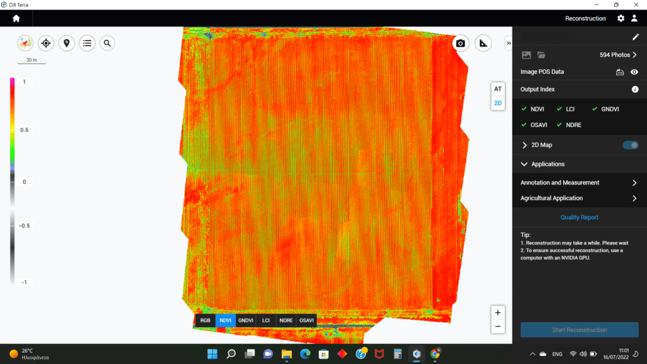This screenshot has width=647, height=364.
Task: Open the settings gear icon
Action: coord(620,18)
